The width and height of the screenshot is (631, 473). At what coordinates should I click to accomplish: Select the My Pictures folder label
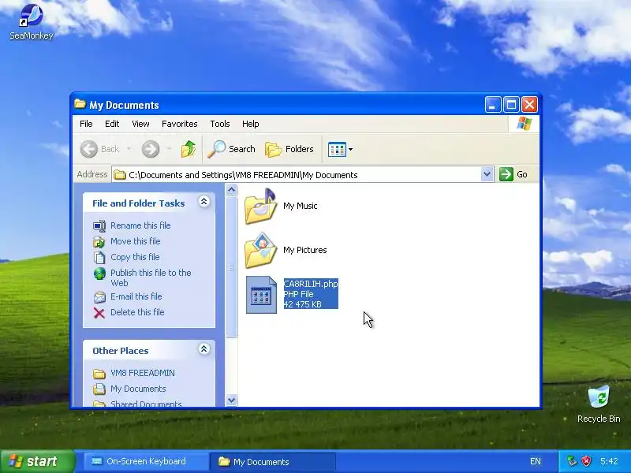(305, 250)
